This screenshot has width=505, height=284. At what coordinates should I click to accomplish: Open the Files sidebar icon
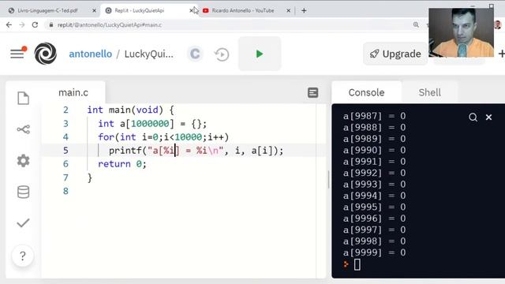[x=23, y=98]
